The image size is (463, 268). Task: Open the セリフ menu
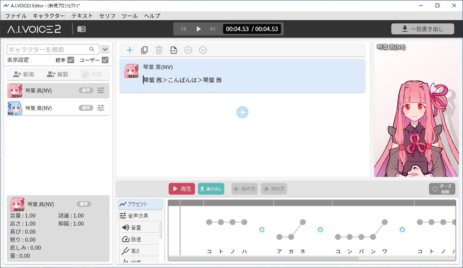tap(107, 16)
